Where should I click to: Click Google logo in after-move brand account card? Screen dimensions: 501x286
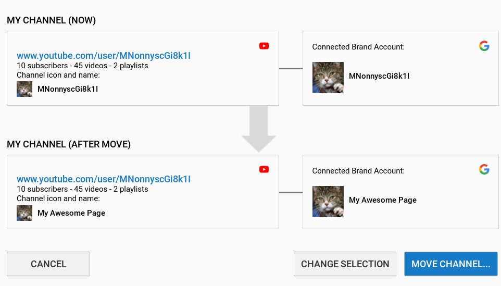[x=484, y=169]
